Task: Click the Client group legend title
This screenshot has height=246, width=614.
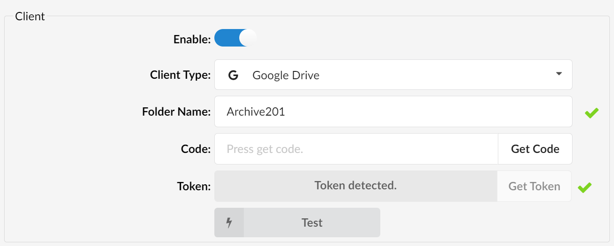Action: point(30,16)
